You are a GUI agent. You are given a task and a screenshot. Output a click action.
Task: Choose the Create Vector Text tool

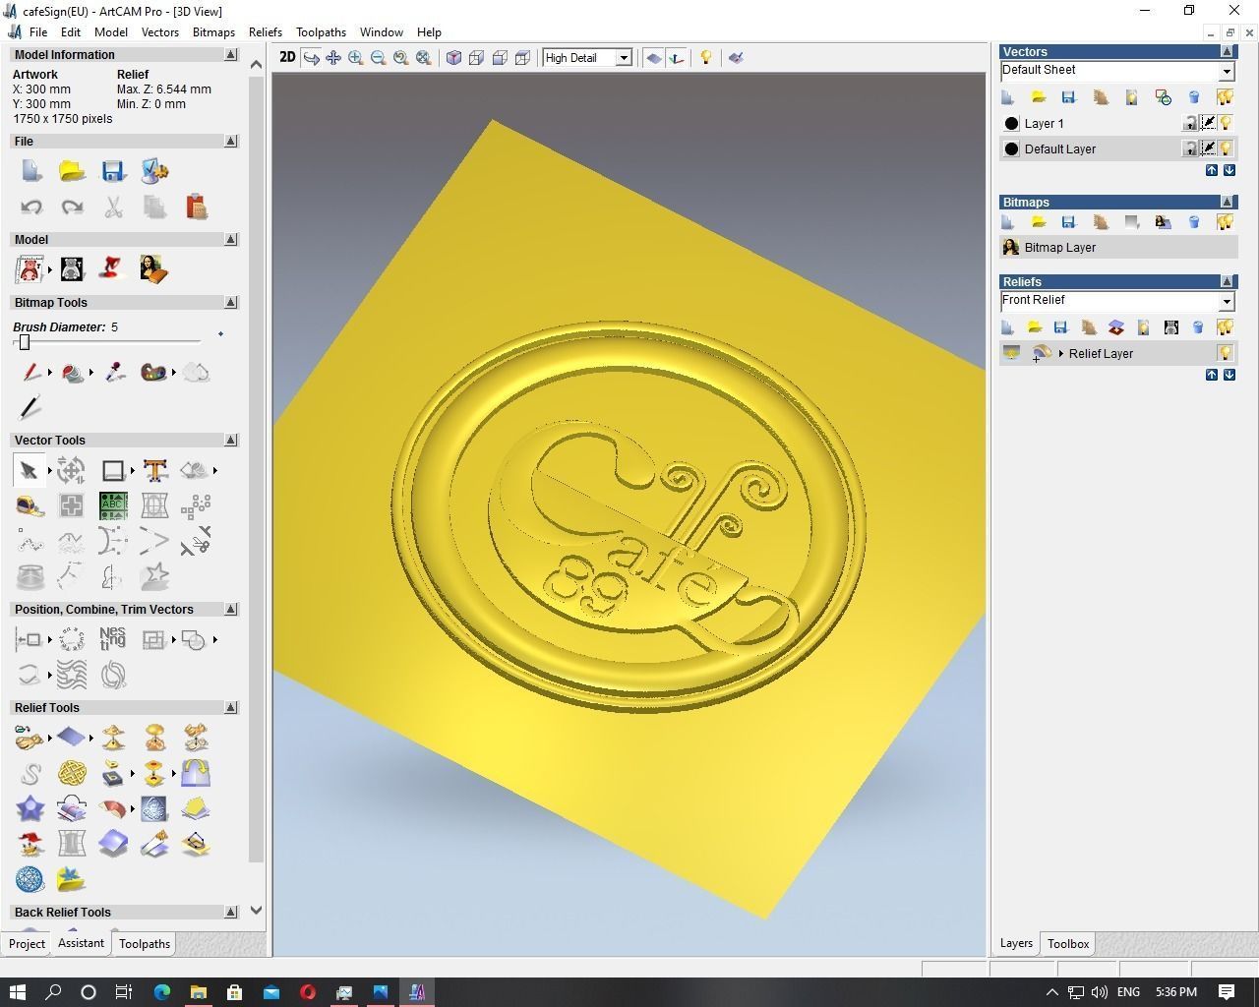(x=154, y=470)
